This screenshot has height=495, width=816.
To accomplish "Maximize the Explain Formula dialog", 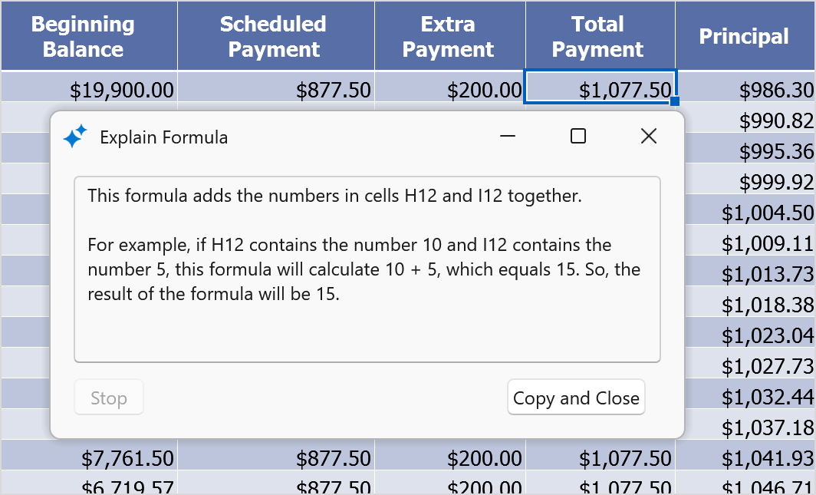I will 578,137.
